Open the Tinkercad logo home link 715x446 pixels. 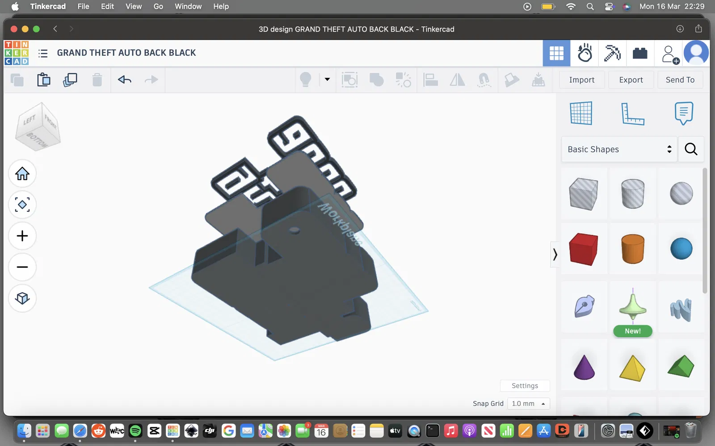click(x=17, y=53)
